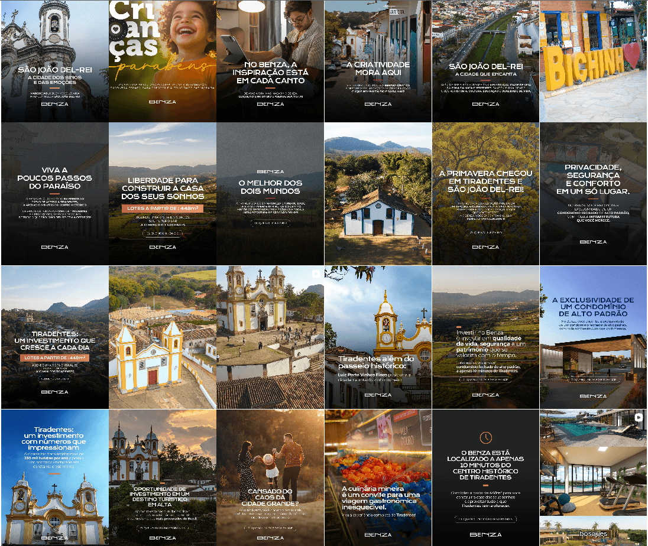Open the 'A culinária mineira' post
This screenshot has width=648, height=546.
tap(378, 478)
